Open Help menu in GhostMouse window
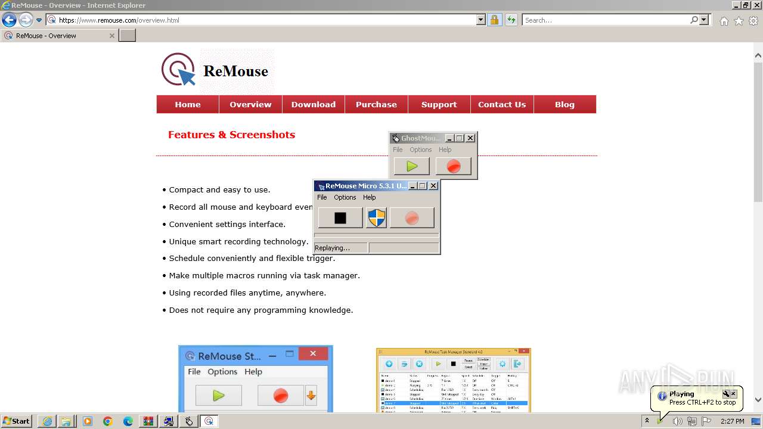 coord(445,150)
